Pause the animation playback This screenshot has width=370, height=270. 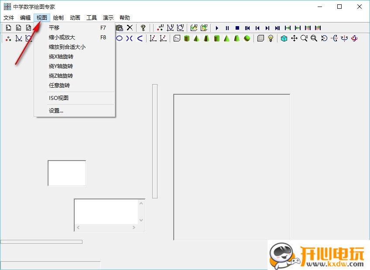227,28
